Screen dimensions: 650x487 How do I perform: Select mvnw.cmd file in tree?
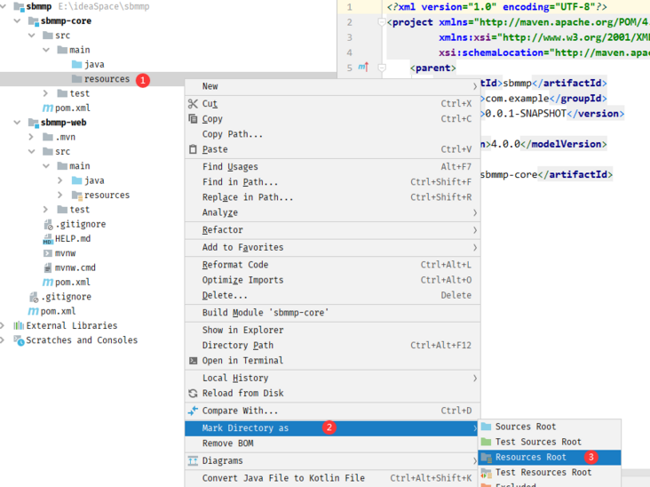(x=75, y=267)
